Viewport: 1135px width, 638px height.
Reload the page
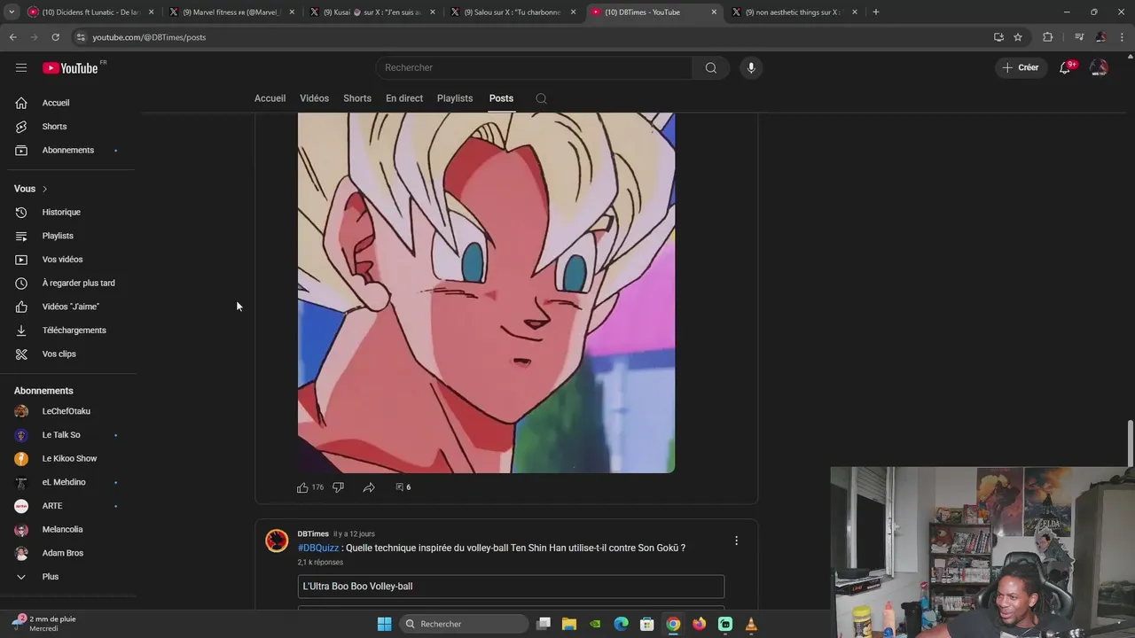click(55, 37)
